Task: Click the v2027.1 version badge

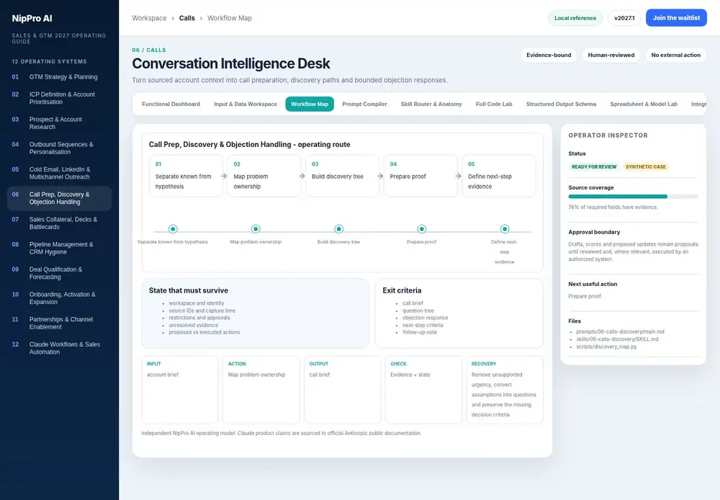Action: point(624,19)
